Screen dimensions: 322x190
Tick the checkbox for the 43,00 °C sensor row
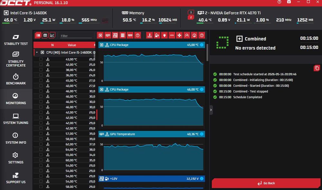point(41,59)
